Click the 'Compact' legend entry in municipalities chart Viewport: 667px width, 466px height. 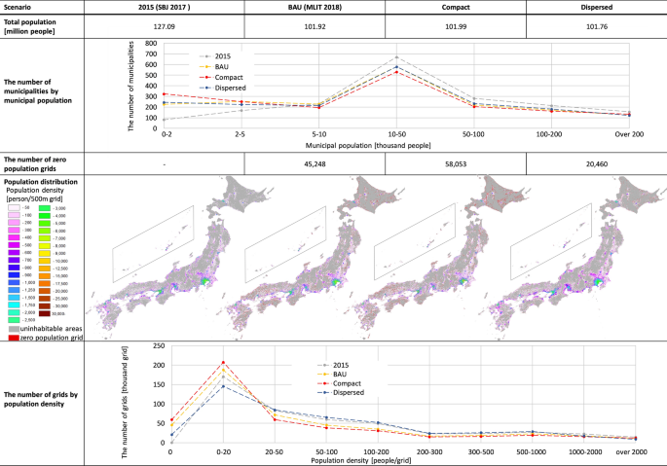point(222,78)
